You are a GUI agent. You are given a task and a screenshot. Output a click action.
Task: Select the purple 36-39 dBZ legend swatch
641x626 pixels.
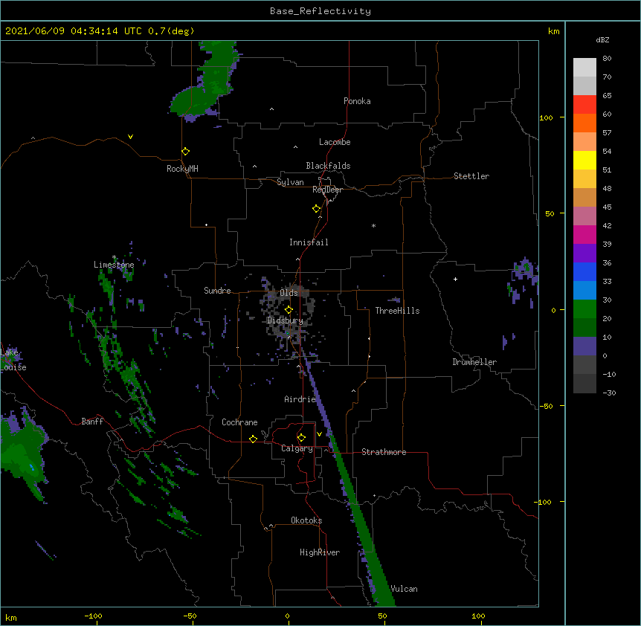584,254
